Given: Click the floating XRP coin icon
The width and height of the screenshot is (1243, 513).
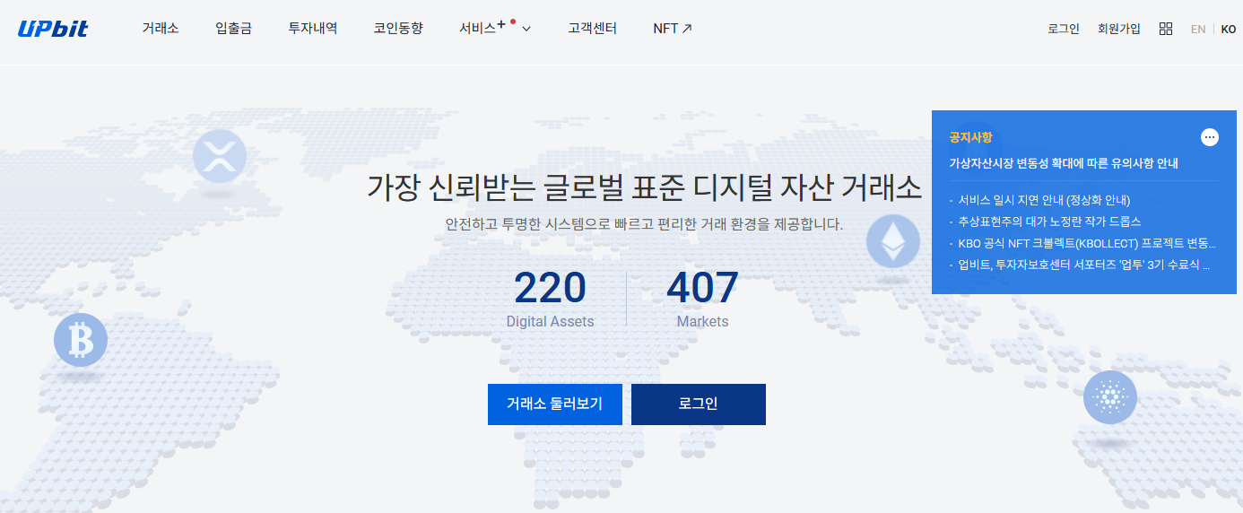Looking at the screenshot, I should pos(220,156).
